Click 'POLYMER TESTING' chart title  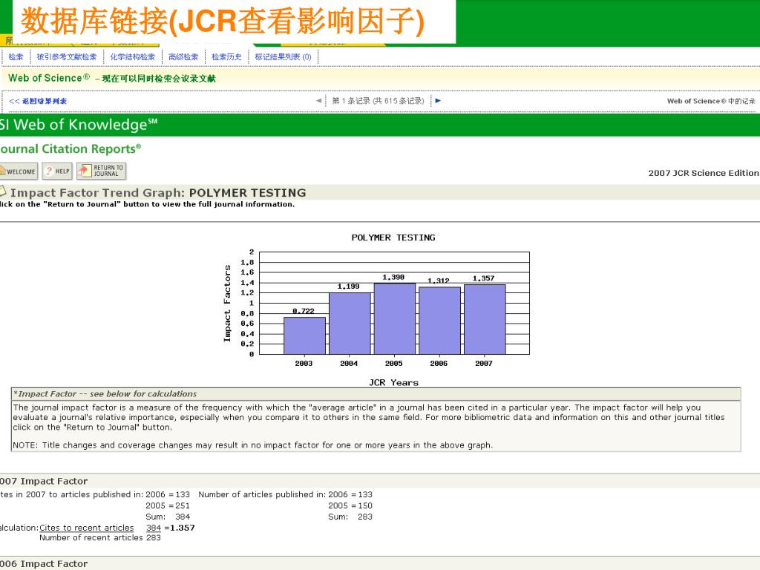point(393,237)
